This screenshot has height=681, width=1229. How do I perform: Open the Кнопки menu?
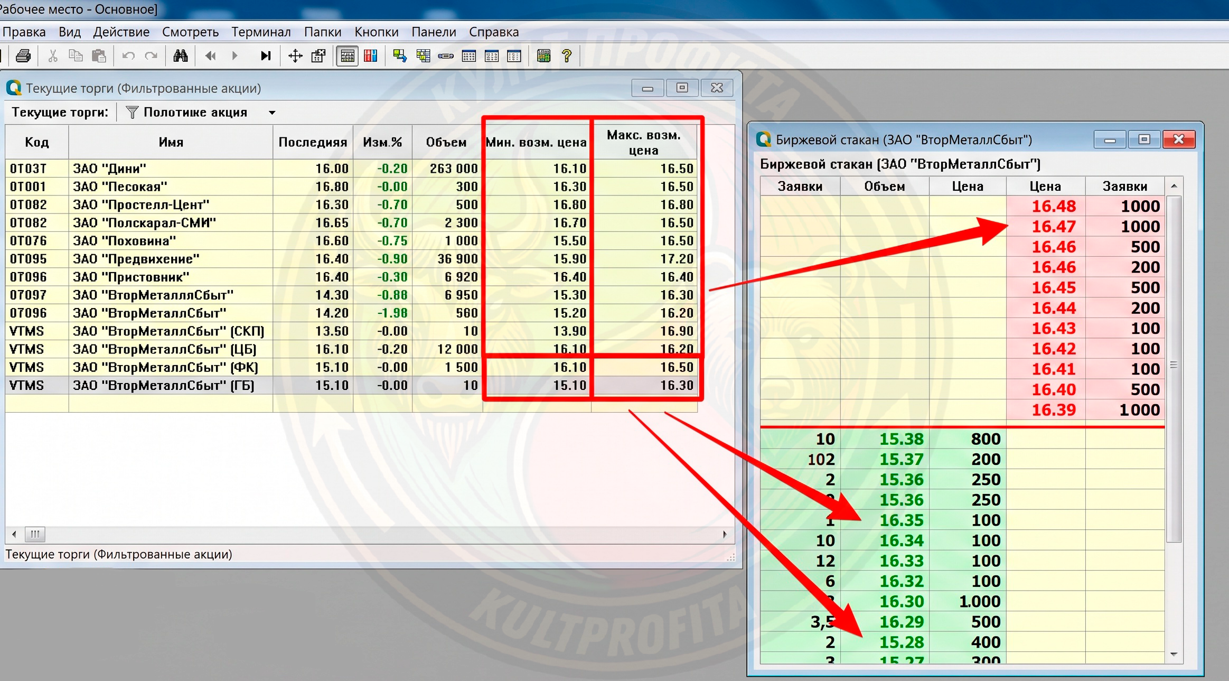pyautogui.click(x=377, y=32)
